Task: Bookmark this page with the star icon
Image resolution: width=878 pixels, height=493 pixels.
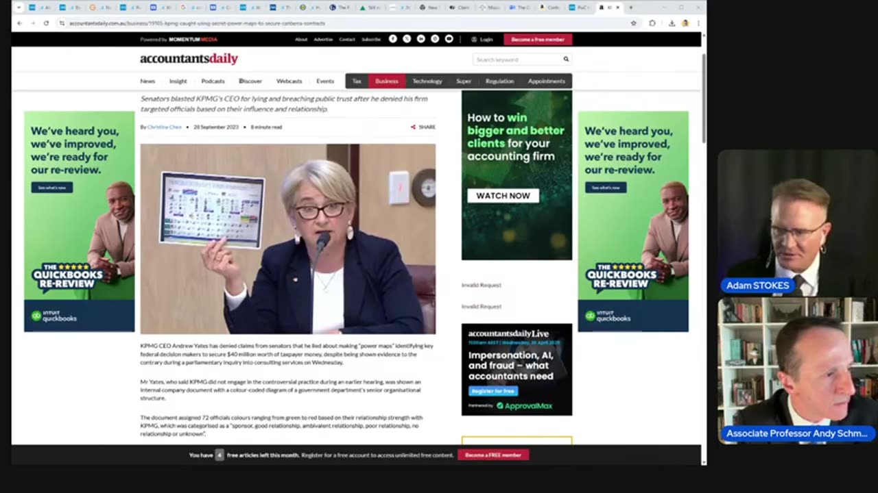Action: pyautogui.click(x=633, y=23)
